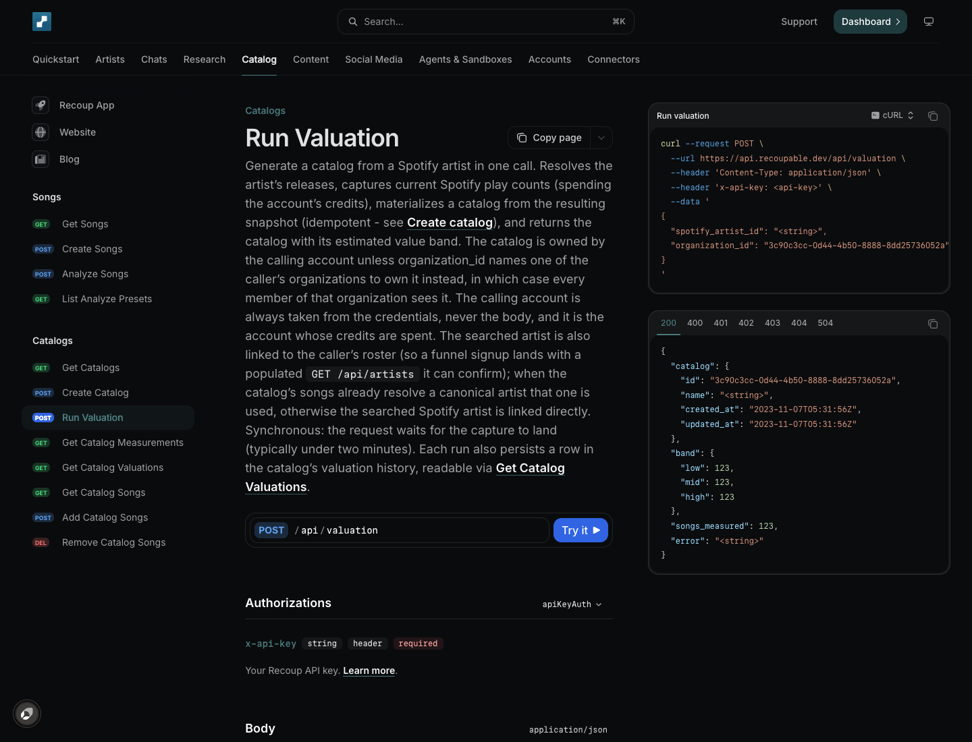Open the apiKeyAuth authorization dropdown
Screen dimensions: 972x742
click(572, 604)
